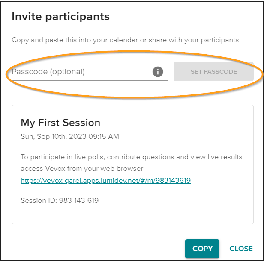Click the word participants in the dialog heading
The image size is (264, 261).
pos(78,17)
